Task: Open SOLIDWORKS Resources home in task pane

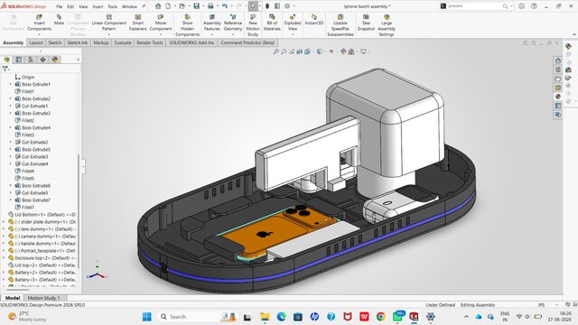Action: (x=558, y=60)
